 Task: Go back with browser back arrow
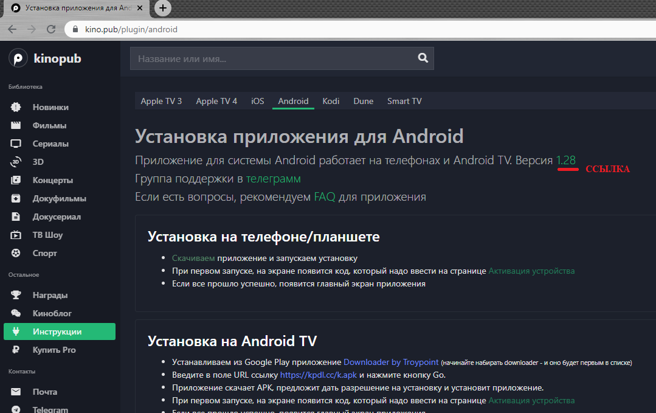coord(13,29)
